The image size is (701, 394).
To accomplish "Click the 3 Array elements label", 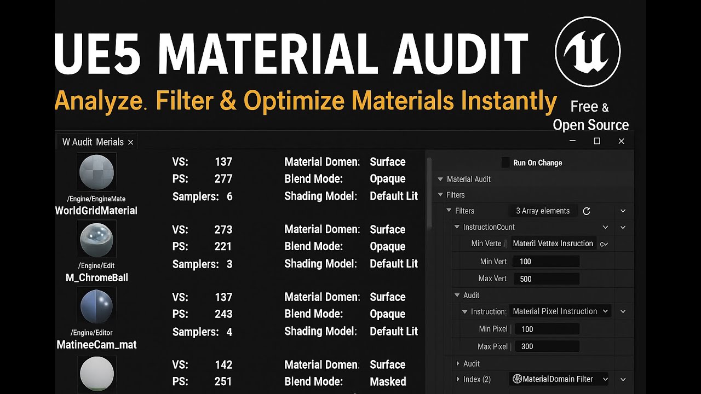I will [x=543, y=211].
